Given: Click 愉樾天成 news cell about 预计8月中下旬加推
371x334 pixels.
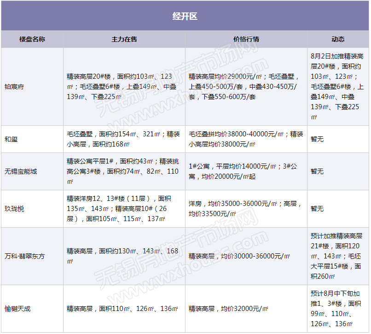Looking at the screenshot, I should point(337,309).
